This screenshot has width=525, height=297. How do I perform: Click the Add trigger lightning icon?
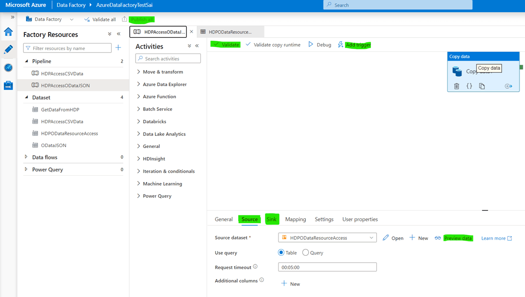coord(340,45)
